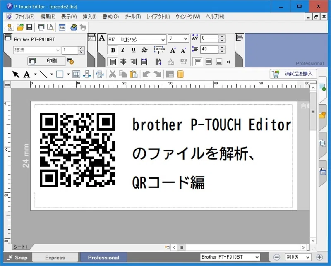Click the Undo arrow icon
Image resolution: width=331 pixels, height=266 pixels.
tap(146, 74)
